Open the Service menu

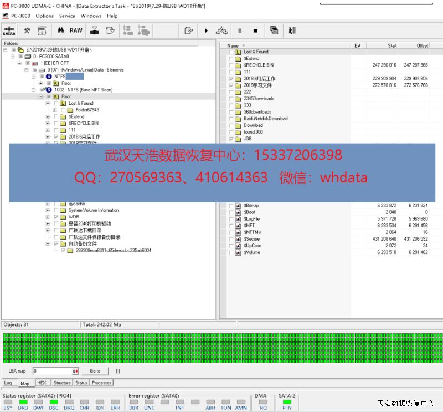[67, 16]
